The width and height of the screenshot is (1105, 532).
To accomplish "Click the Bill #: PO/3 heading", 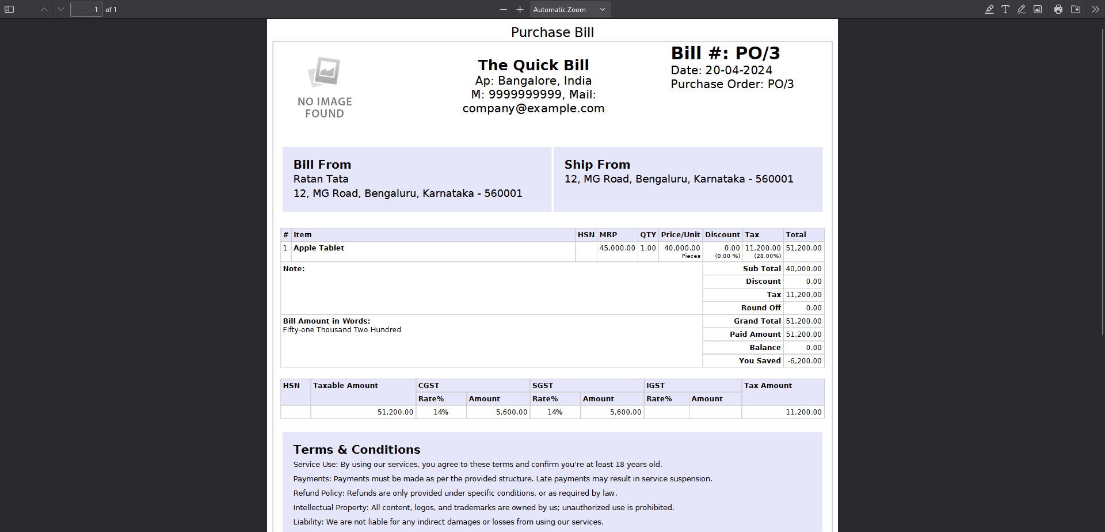I will [x=725, y=53].
